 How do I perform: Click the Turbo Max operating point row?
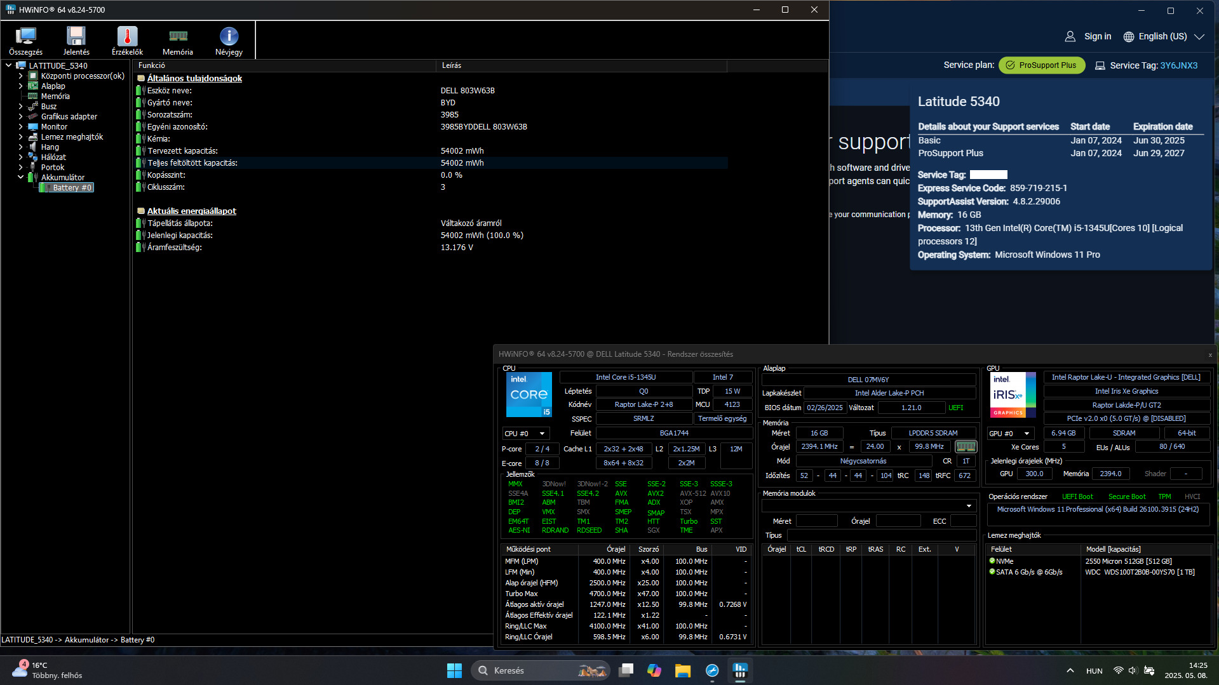[626, 594]
